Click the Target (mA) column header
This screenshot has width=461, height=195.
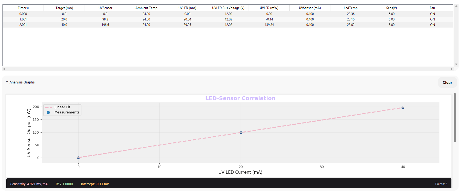[x=64, y=8]
